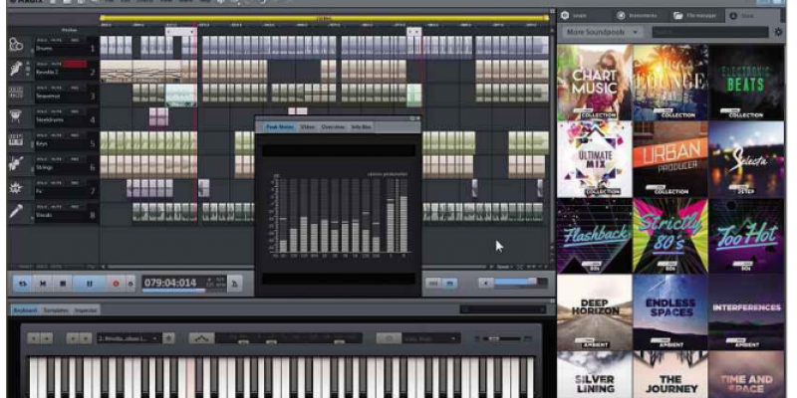Shift keyboard octave down with first arrow

pyautogui.click(x=34, y=338)
